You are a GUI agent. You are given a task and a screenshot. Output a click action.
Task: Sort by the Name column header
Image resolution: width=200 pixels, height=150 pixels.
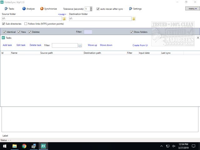(25, 53)
